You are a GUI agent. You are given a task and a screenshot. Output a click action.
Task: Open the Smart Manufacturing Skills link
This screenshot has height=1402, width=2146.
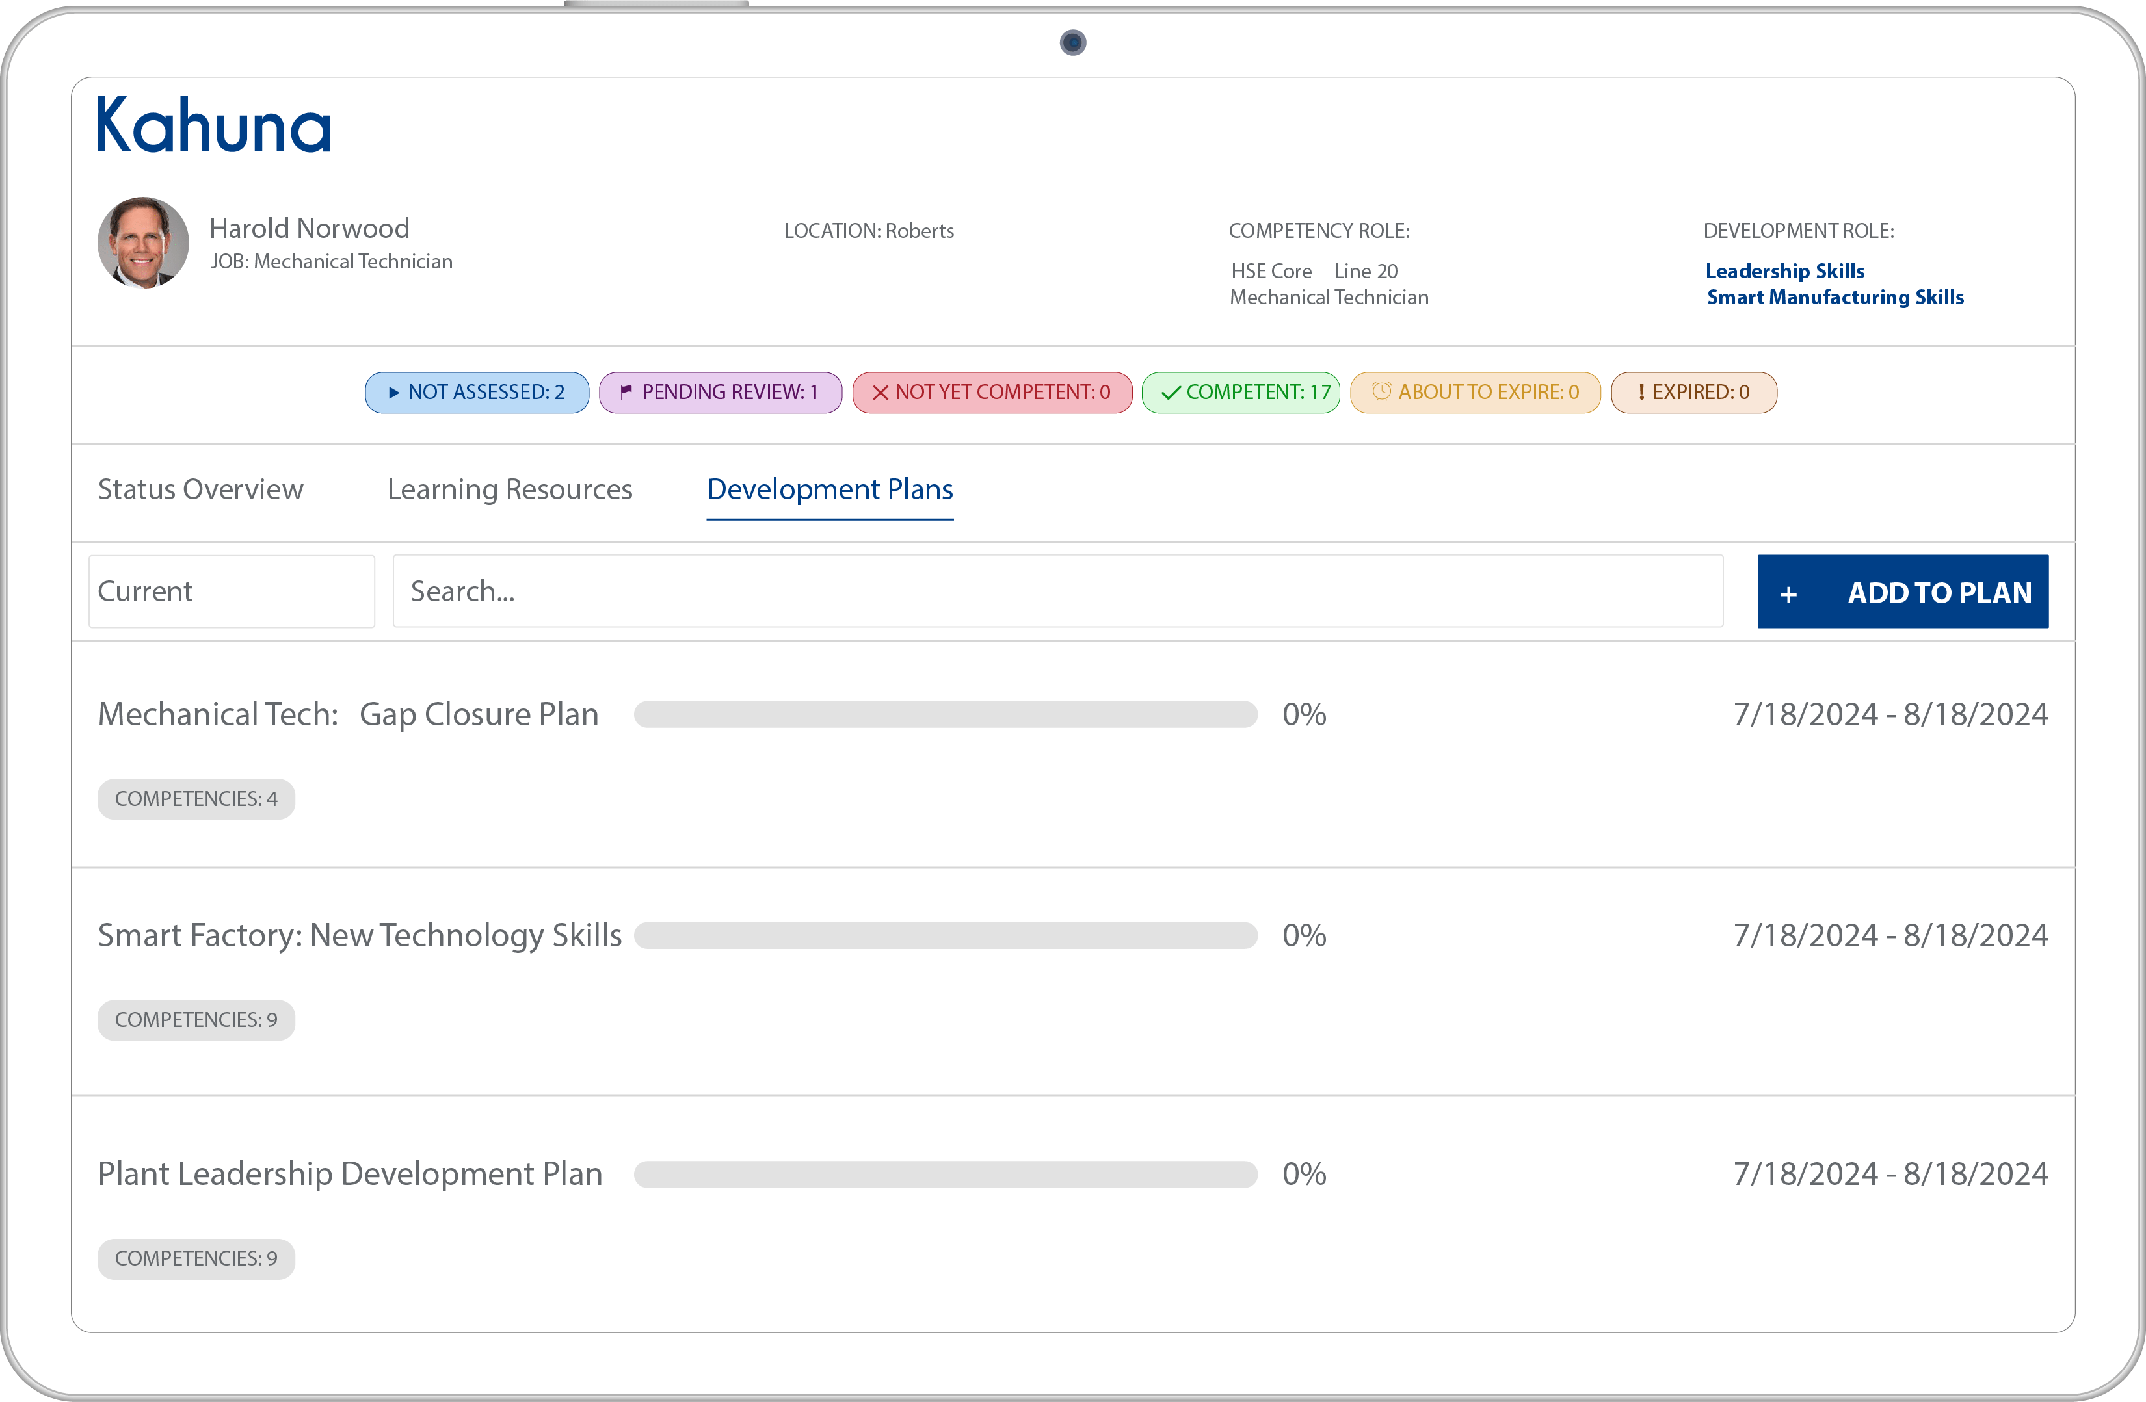(1835, 297)
